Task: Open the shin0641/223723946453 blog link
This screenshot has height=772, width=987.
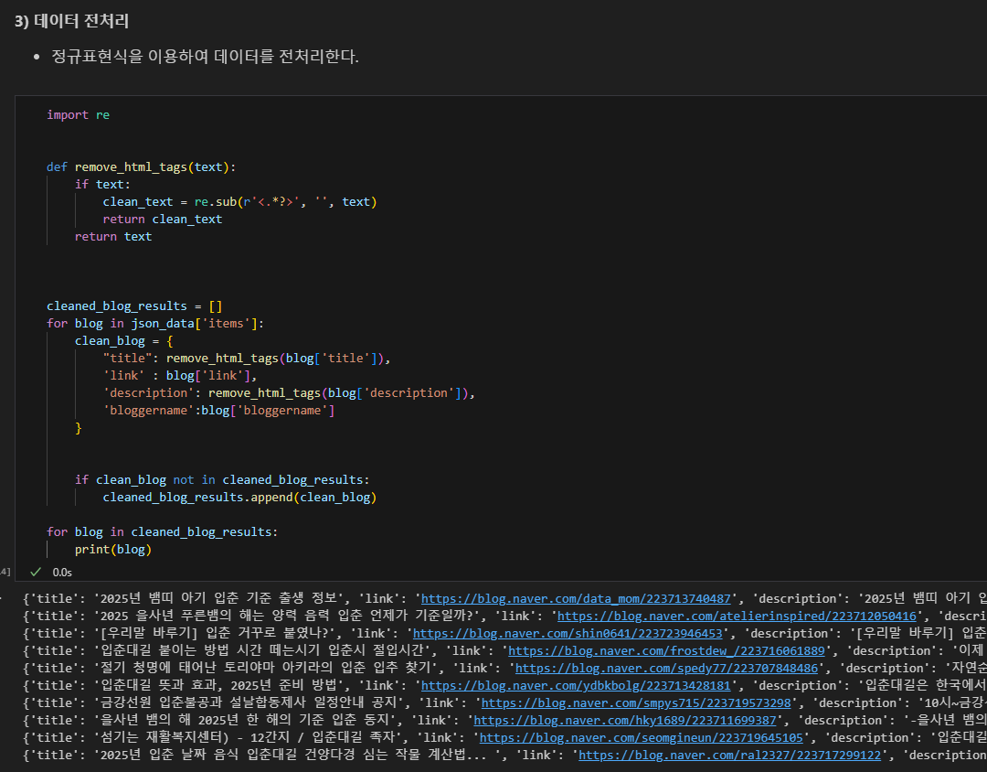Action: 568,633
